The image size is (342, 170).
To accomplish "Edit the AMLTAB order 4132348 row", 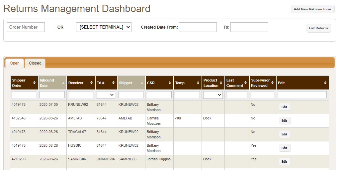I will 284,121.
